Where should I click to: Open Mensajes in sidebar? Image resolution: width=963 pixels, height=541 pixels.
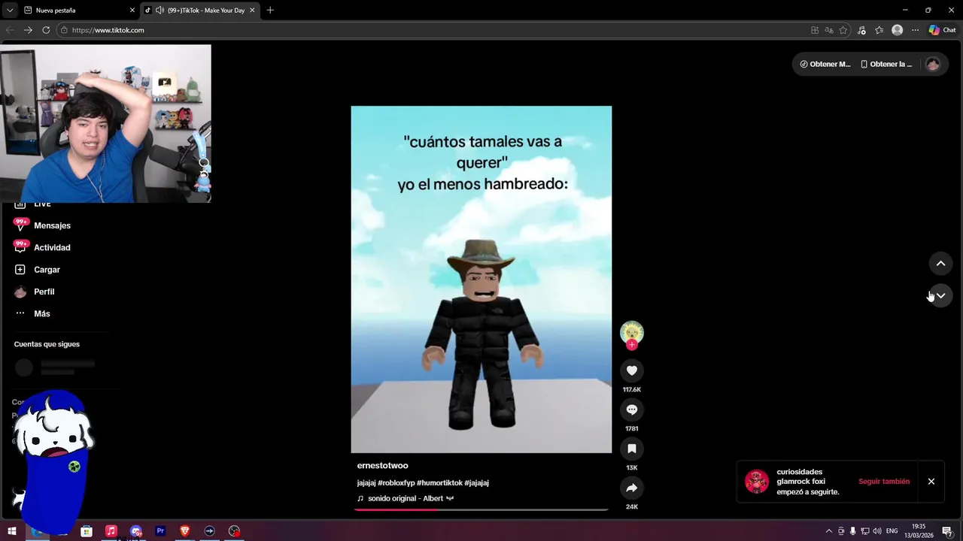coord(52,225)
